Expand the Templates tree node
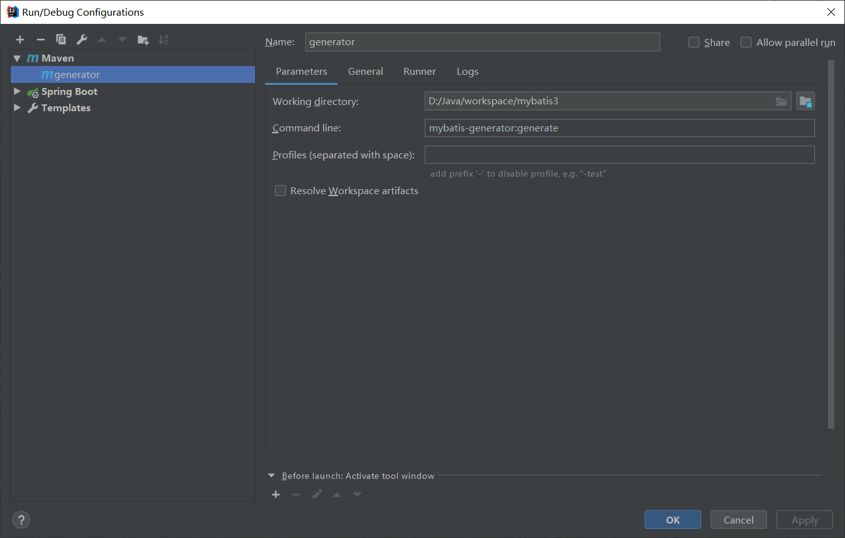 tap(17, 107)
